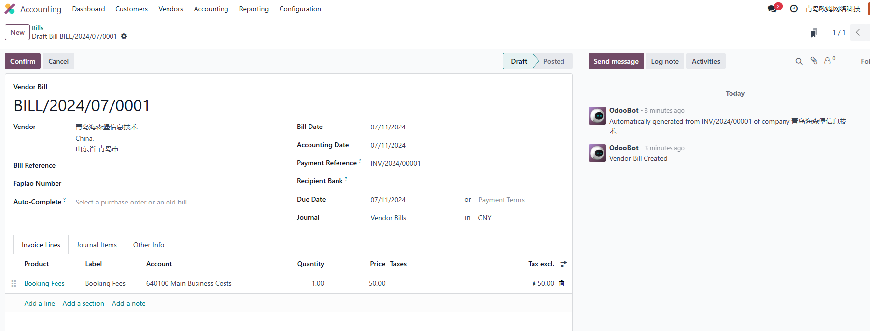
Task: Open the Customers menu
Action: click(132, 9)
